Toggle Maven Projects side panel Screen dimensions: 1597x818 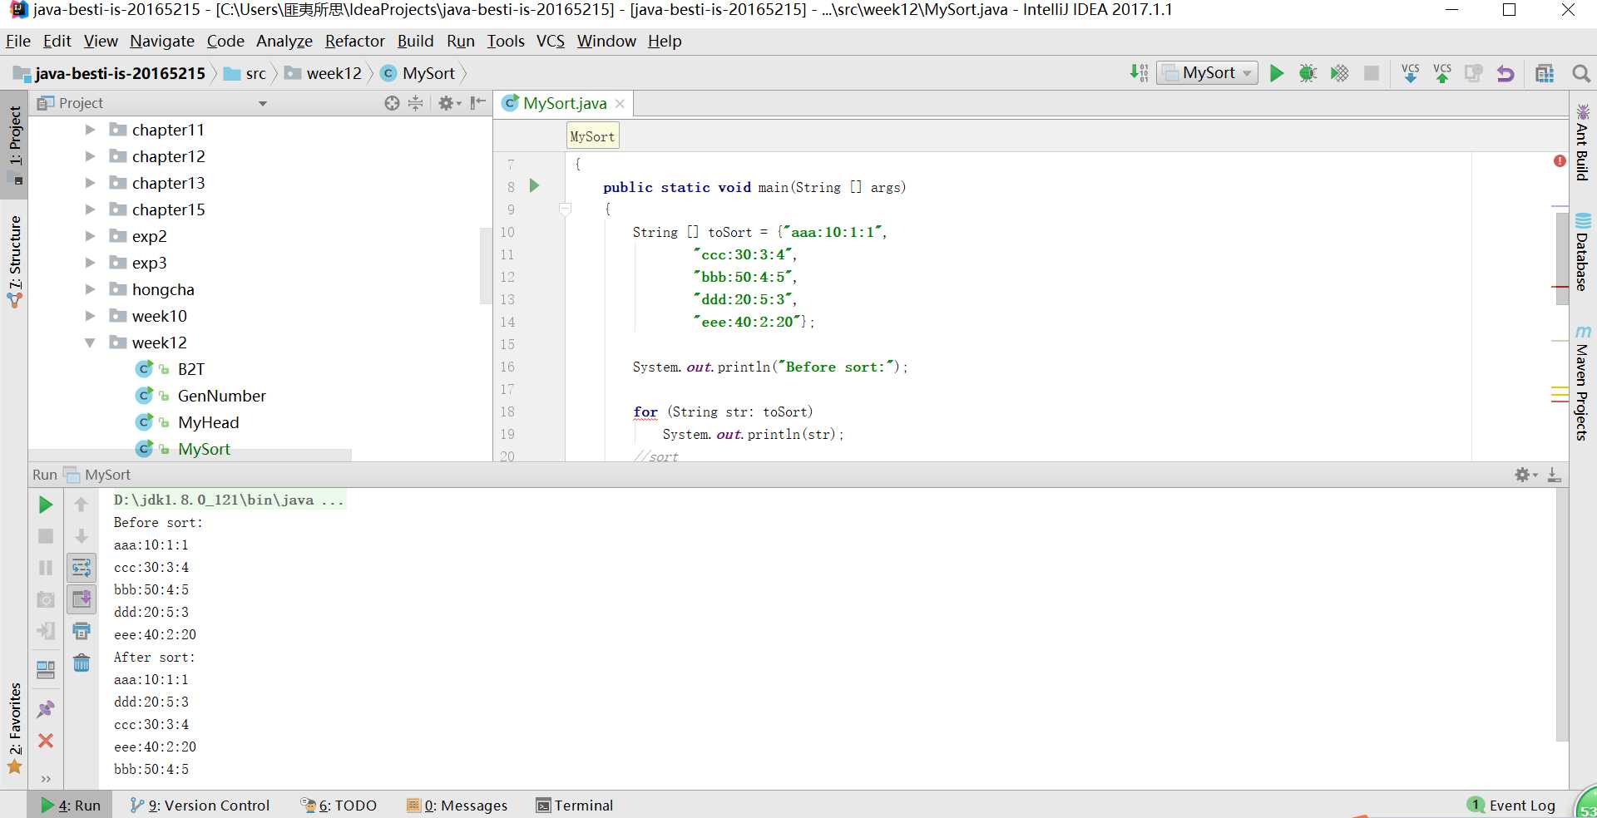[1582, 382]
